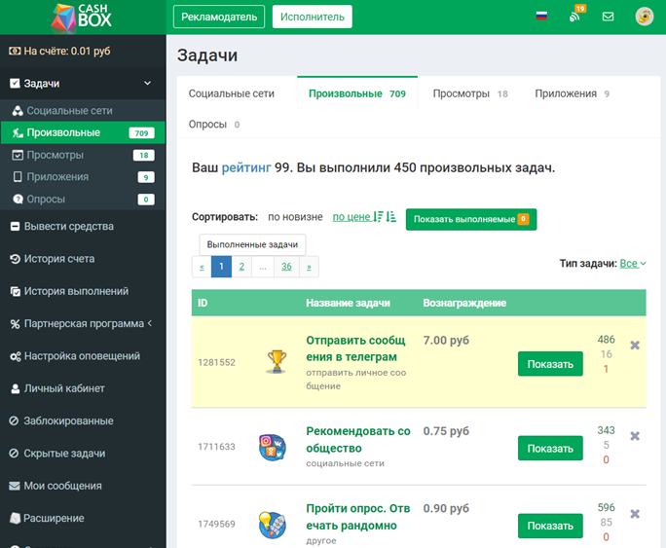This screenshot has width=666, height=548.
Task: Go to previous page arrow
Action: click(x=202, y=267)
